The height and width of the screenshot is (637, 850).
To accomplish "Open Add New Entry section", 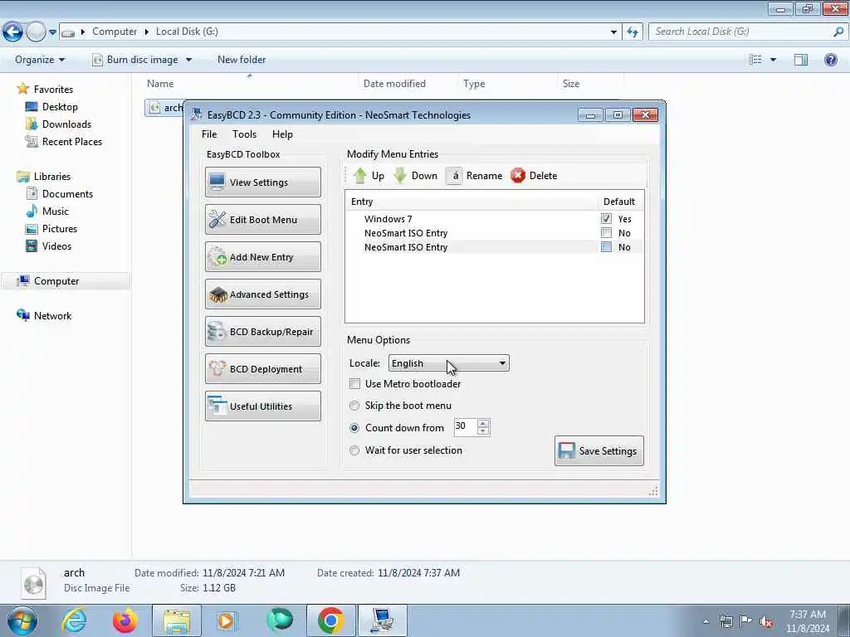I will [x=263, y=257].
